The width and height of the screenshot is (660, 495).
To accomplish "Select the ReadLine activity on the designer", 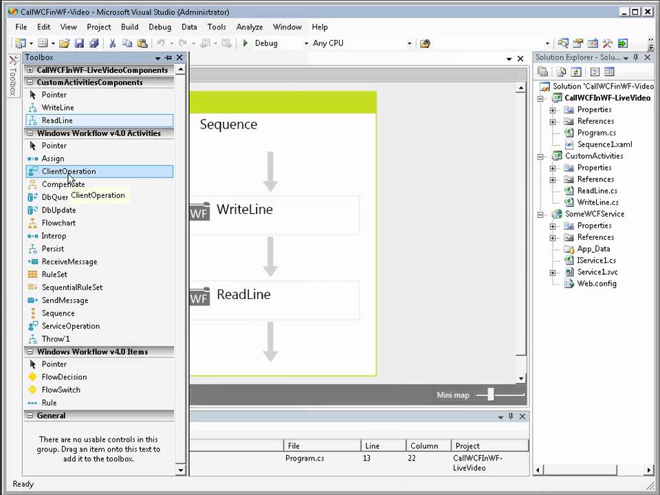I will [274, 300].
